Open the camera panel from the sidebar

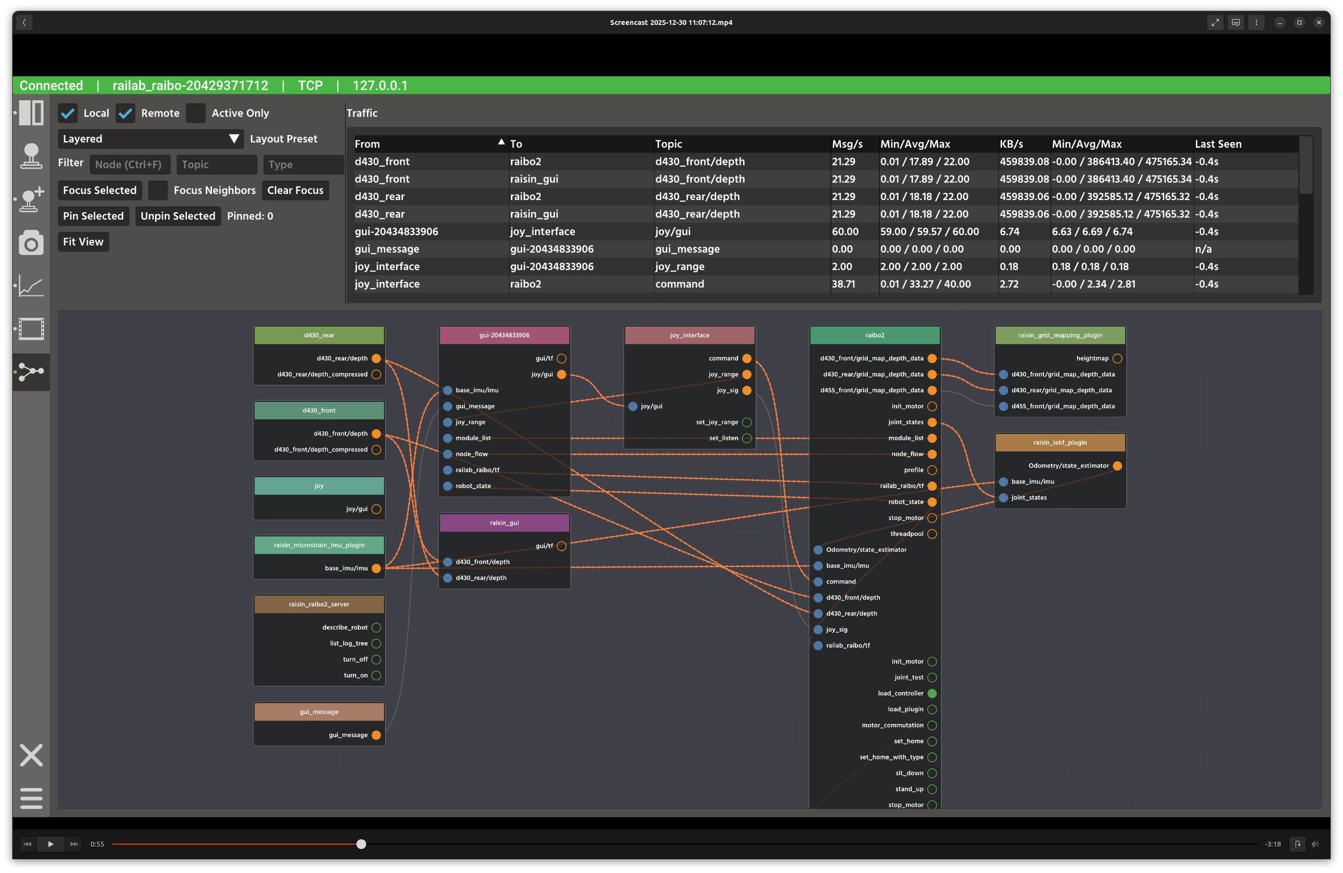coord(31,243)
